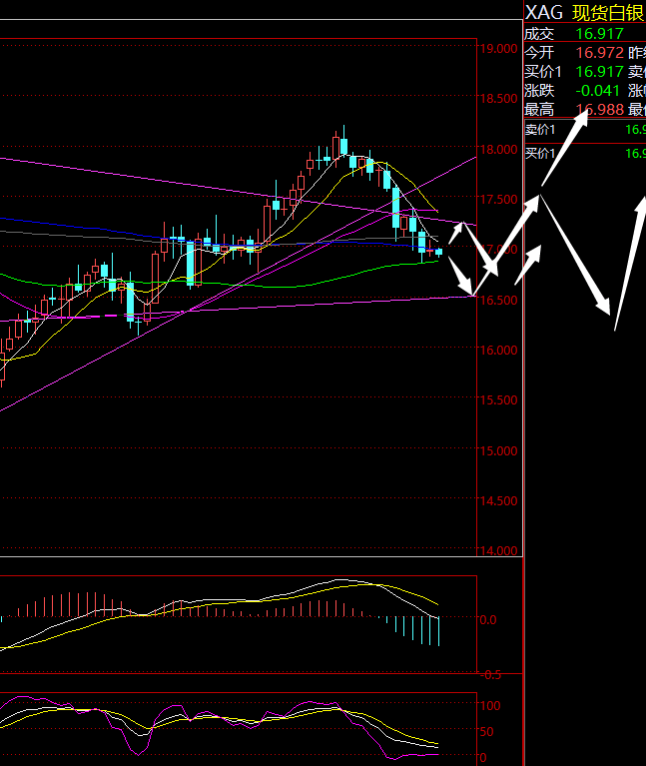The height and width of the screenshot is (766, 646).
Task: Select today's open value 16.972
Action: click(600, 52)
